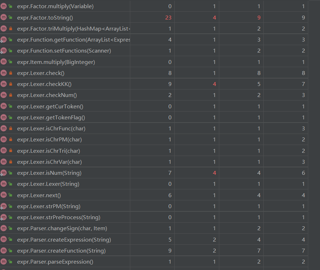Click public visibility icon of expr.Lexer.getTokenFlag()
The image size is (320, 270).
pos(10,117)
